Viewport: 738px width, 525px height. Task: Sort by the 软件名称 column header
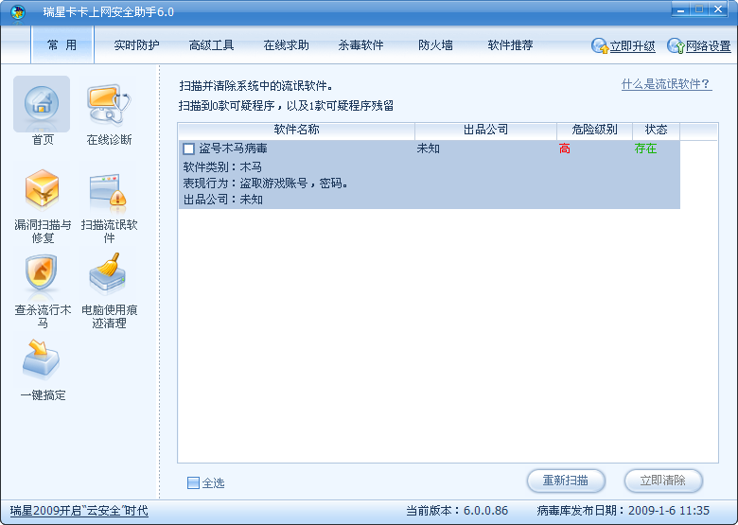[x=296, y=130]
